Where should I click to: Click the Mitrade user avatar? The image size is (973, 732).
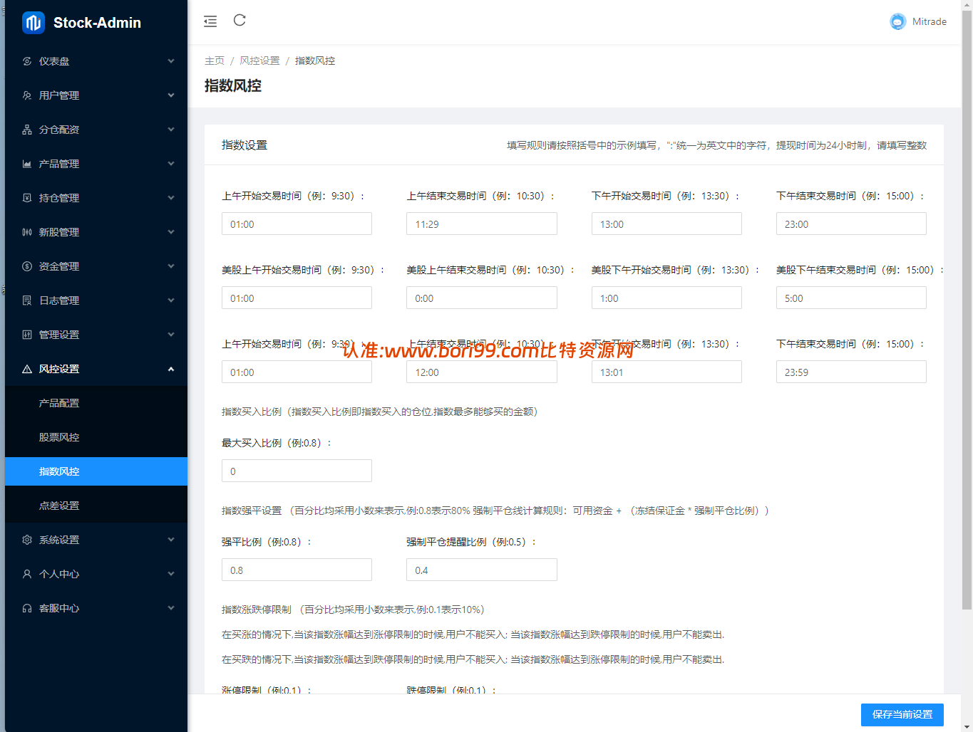point(897,21)
